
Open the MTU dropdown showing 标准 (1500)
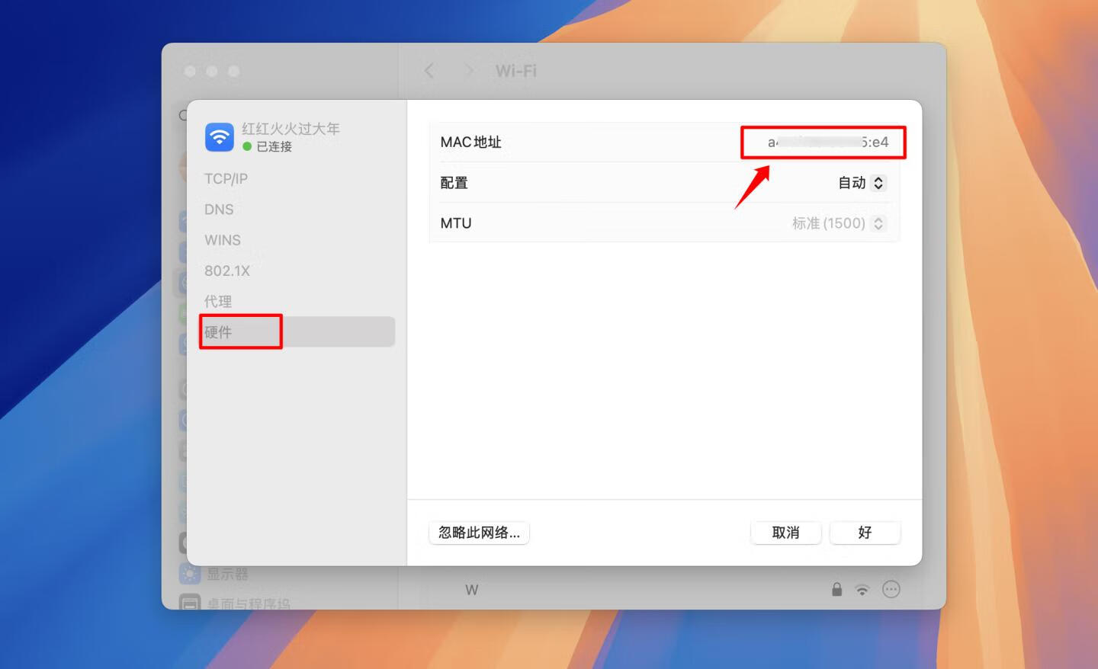click(839, 223)
